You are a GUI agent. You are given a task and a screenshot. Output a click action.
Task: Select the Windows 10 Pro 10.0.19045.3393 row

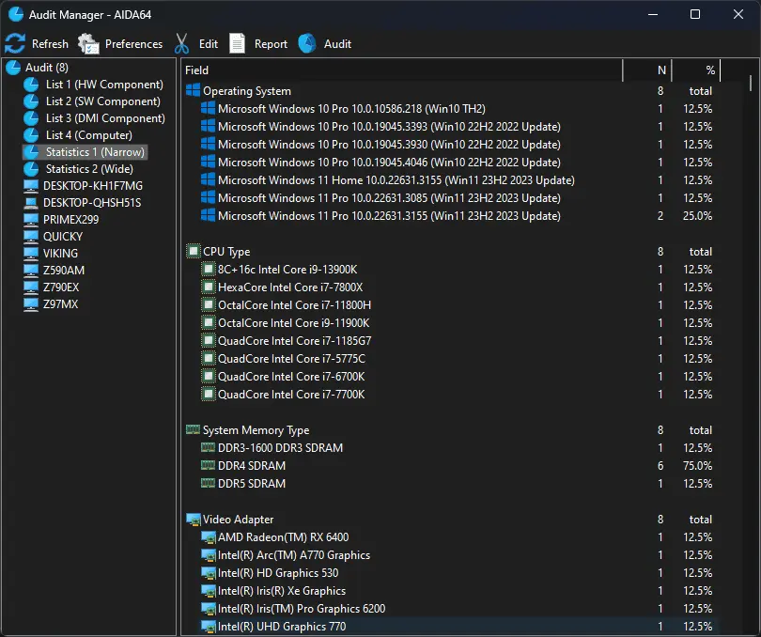[449, 127]
